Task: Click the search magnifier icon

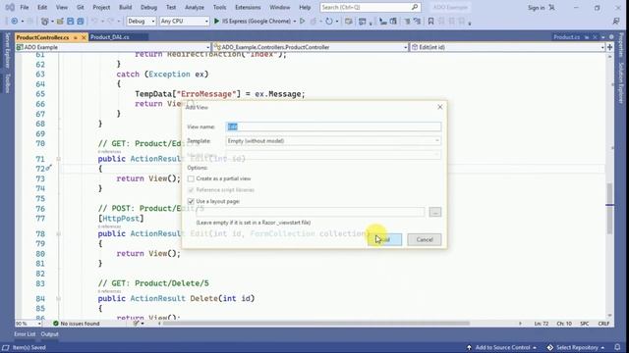Action: tap(415, 7)
